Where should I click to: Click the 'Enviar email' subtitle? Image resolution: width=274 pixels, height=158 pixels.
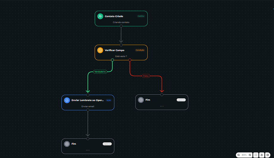[x=88, y=106]
